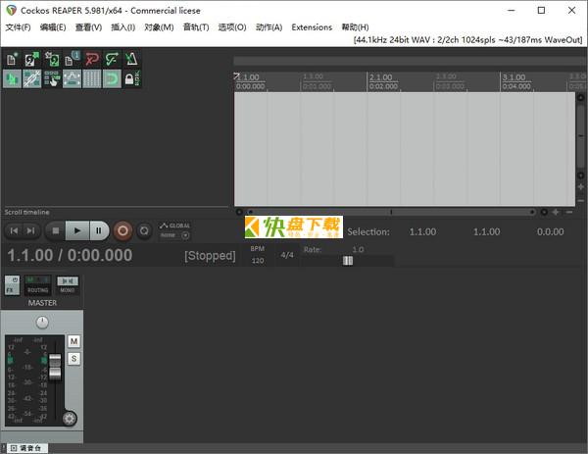Click horizontal zoom in plus icon

(556, 212)
